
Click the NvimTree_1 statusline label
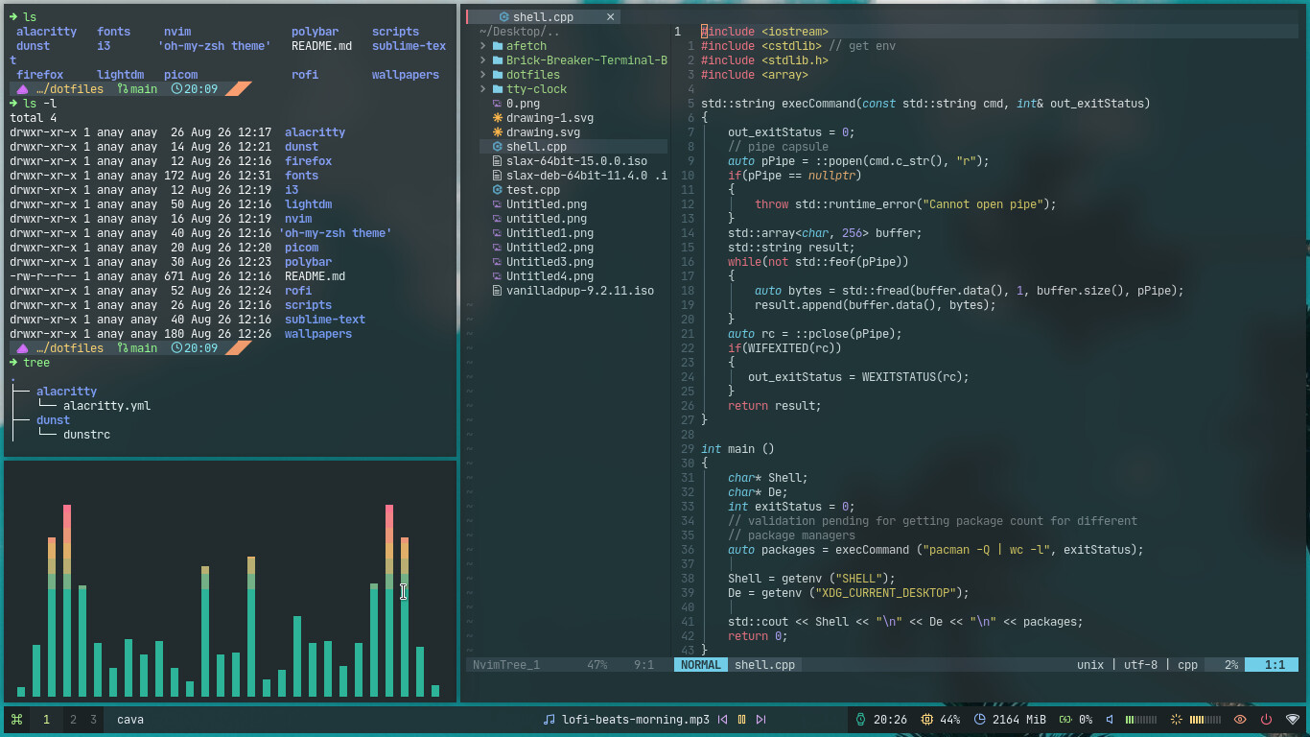click(506, 664)
